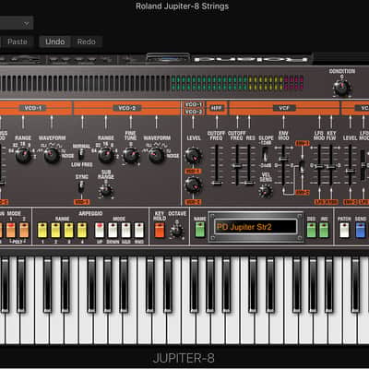Click the VCF Env Mod slider
This screenshot has height=369, width=369.
(x=283, y=165)
